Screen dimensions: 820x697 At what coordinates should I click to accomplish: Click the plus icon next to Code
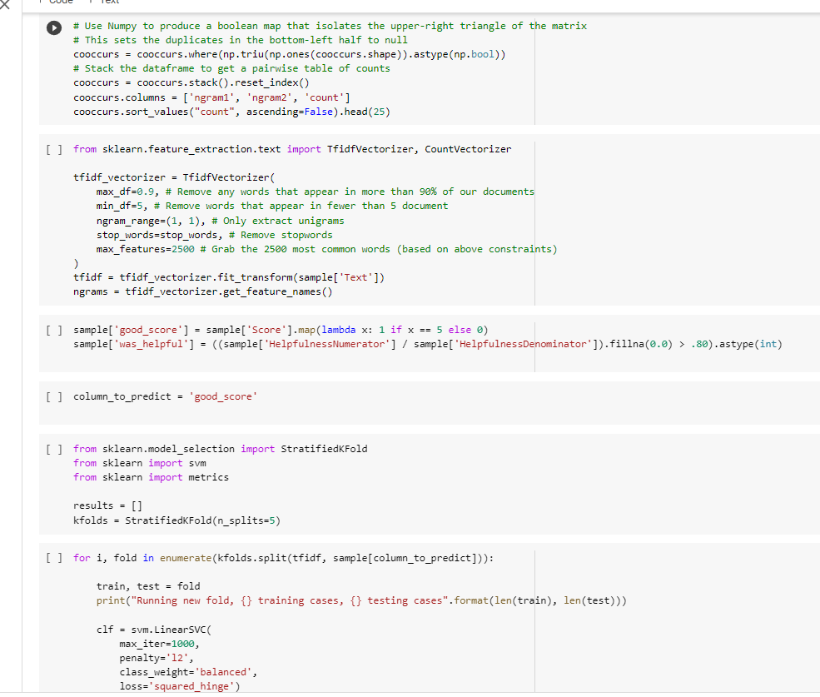click(x=40, y=3)
